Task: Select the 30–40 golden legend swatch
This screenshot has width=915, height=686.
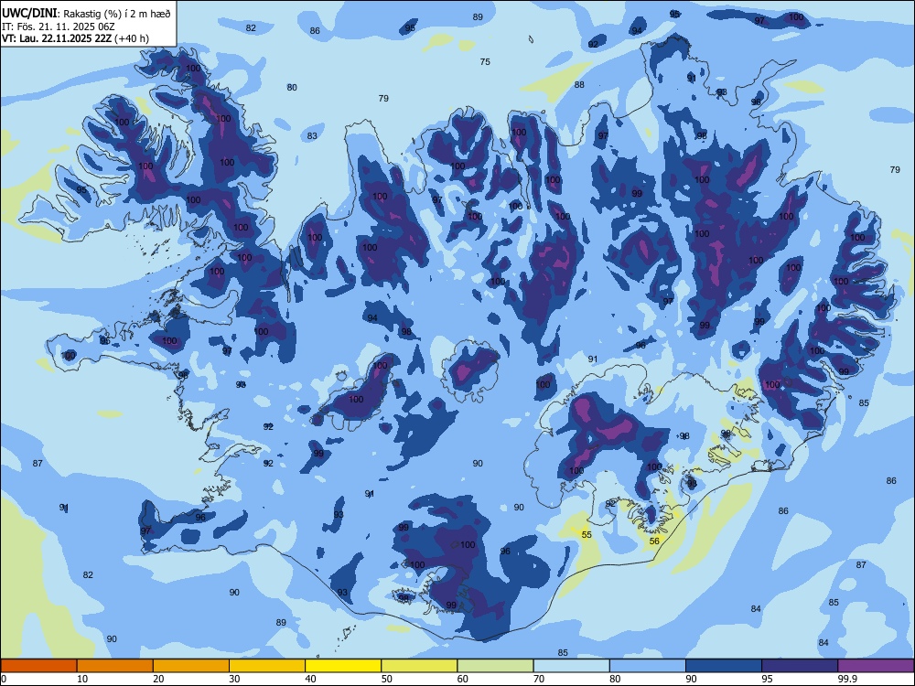Action: [x=267, y=666]
